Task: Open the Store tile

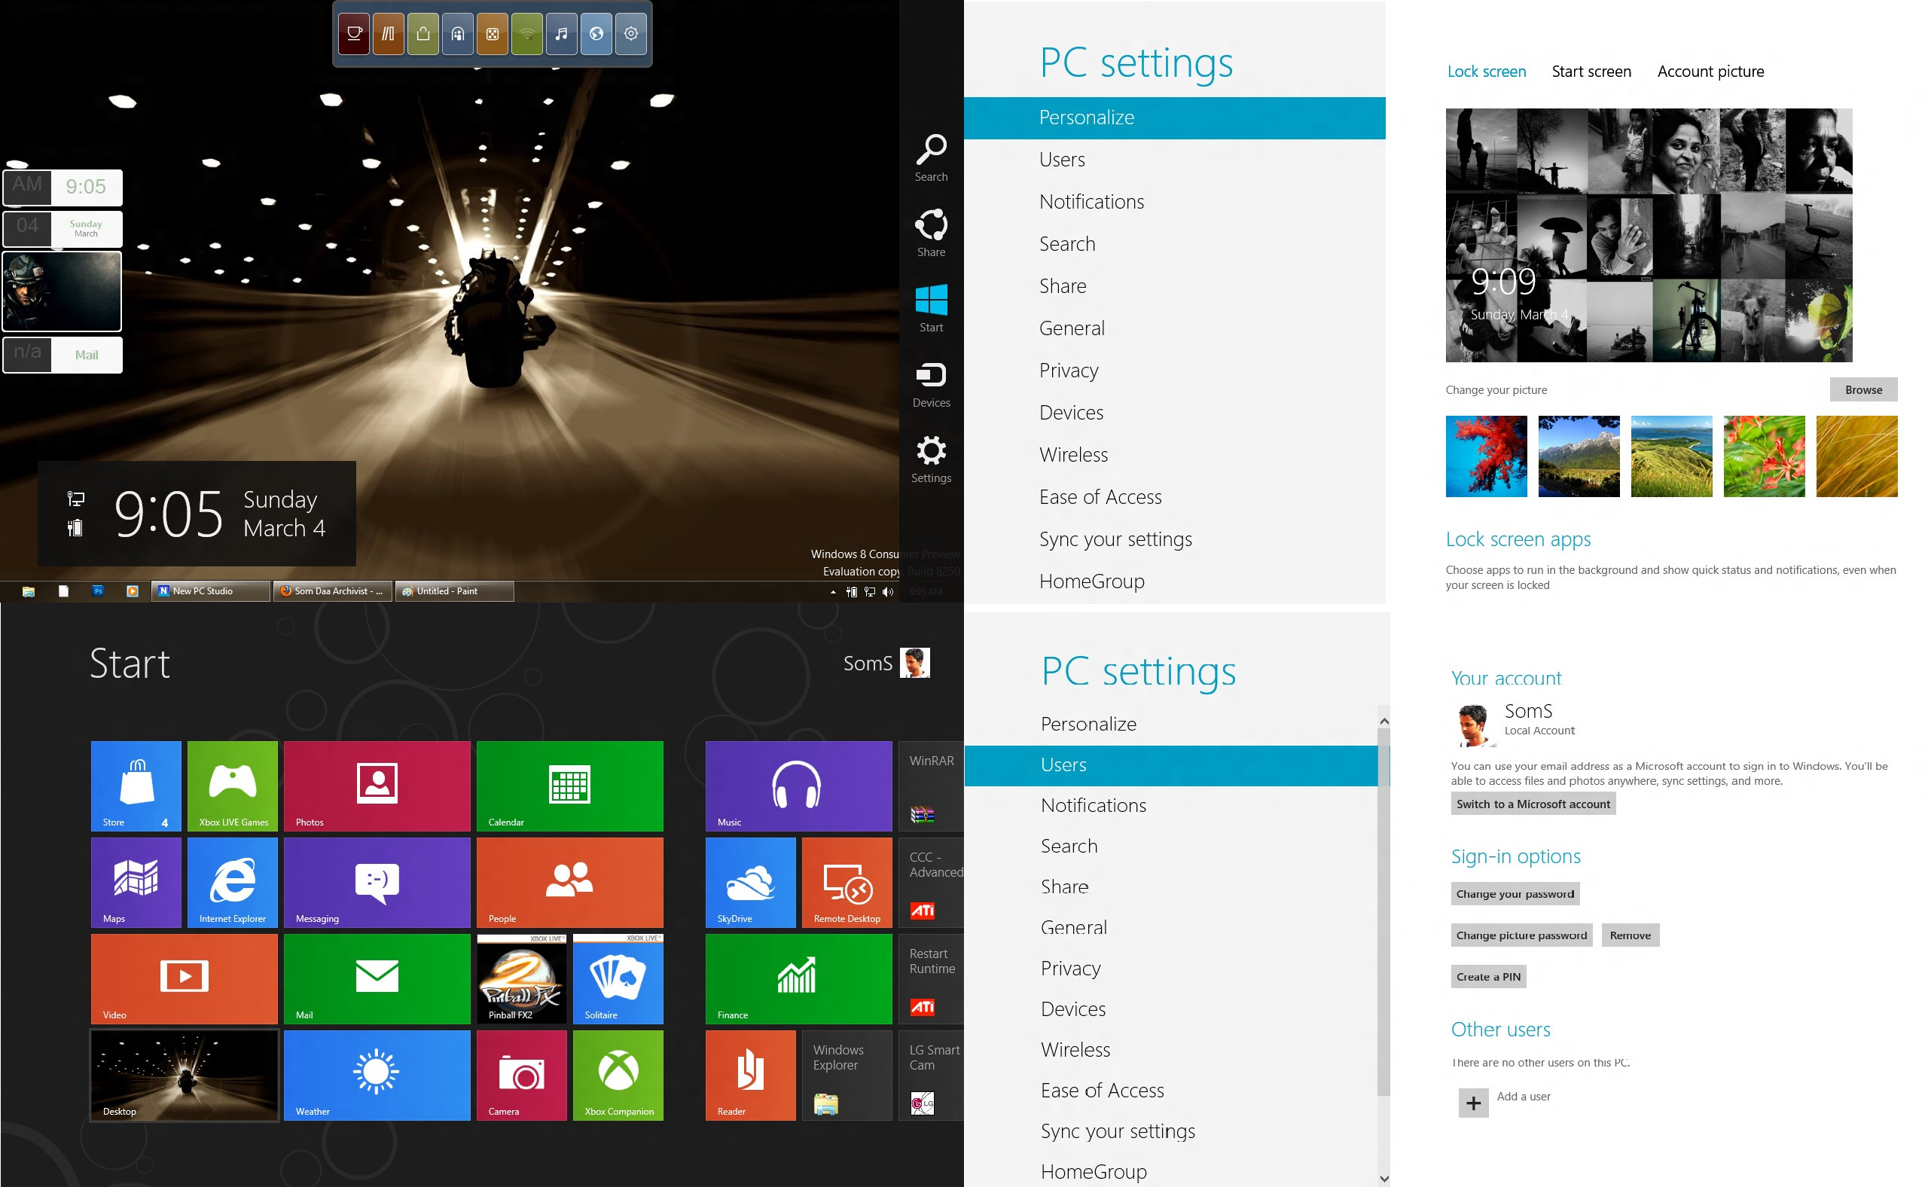Action: point(136,786)
